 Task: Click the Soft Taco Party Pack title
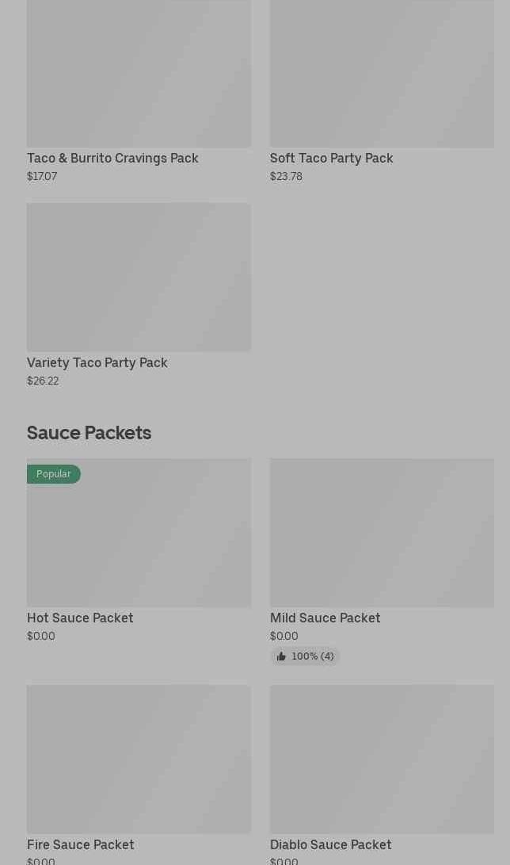click(x=331, y=159)
